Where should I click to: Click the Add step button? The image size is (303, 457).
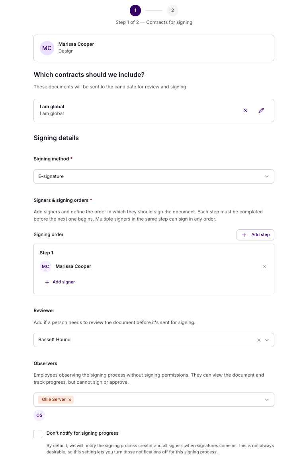[256, 235]
